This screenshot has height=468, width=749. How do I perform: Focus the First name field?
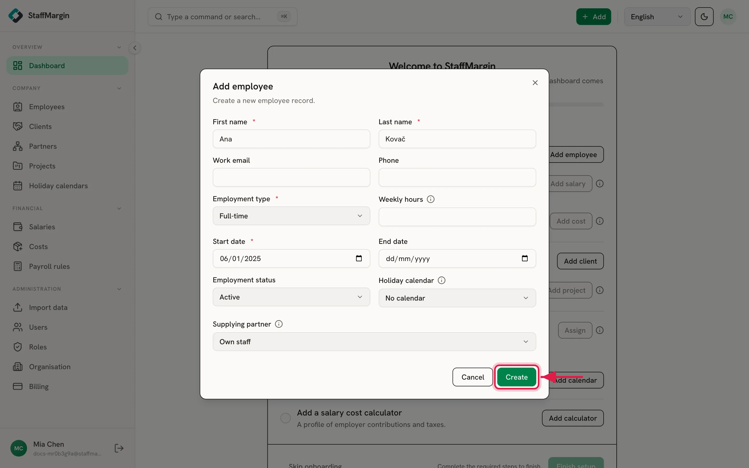291,139
